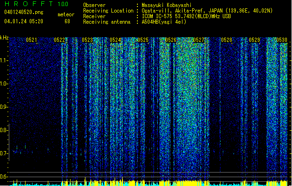This screenshot has width=292, height=186.
Task: Click the 0.9 kHz frequency axis label
Action: (4, 107)
